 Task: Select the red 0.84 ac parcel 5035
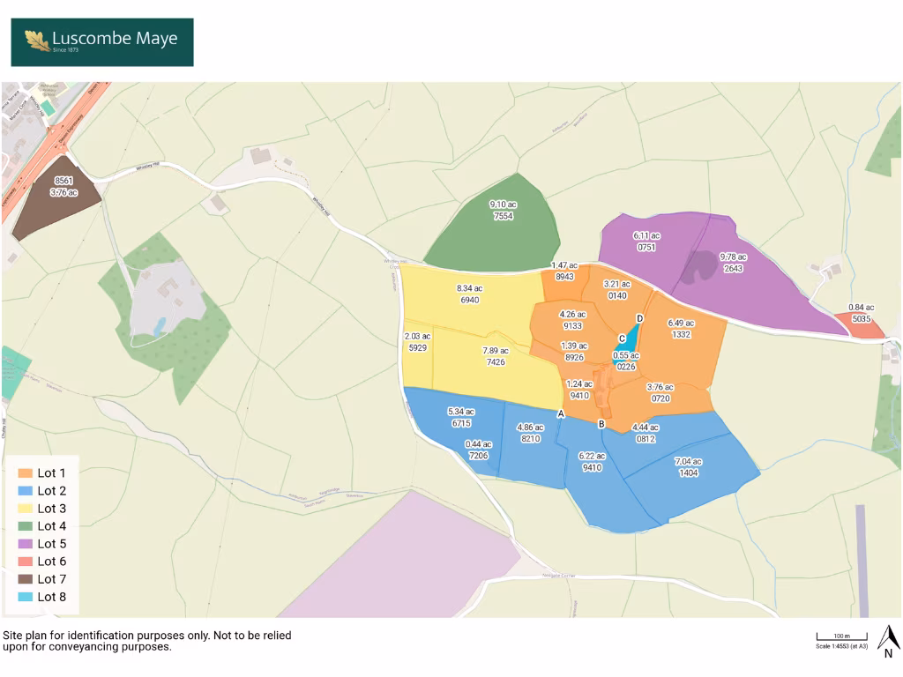pyautogui.click(x=862, y=326)
